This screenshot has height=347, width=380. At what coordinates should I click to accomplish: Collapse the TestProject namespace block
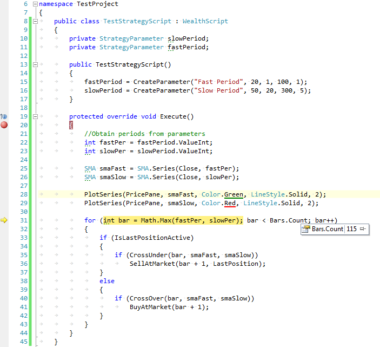click(35, 4)
